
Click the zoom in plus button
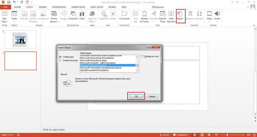coord(243,135)
